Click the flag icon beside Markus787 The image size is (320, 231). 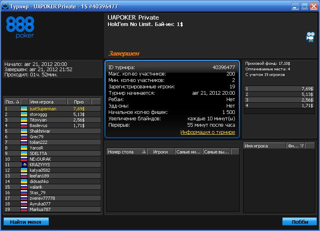(24, 209)
